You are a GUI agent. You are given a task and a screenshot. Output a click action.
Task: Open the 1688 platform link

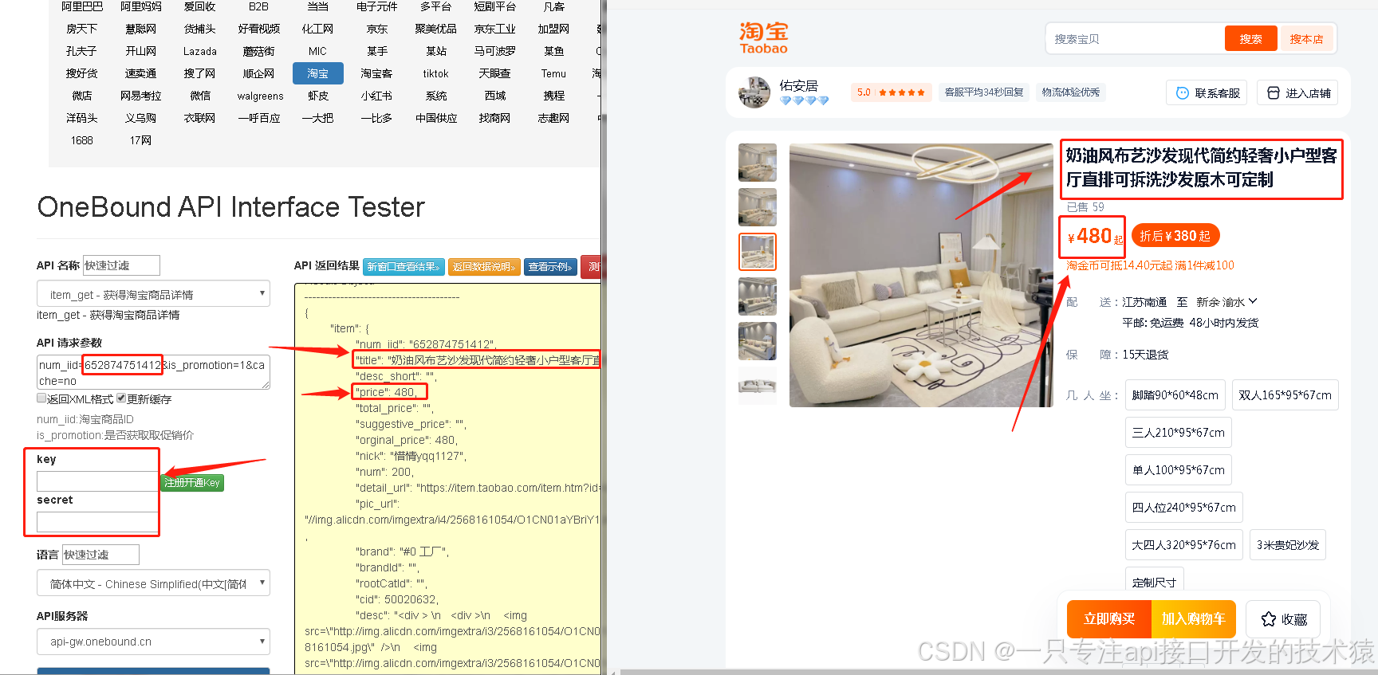pyautogui.click(x=81, y=140)
